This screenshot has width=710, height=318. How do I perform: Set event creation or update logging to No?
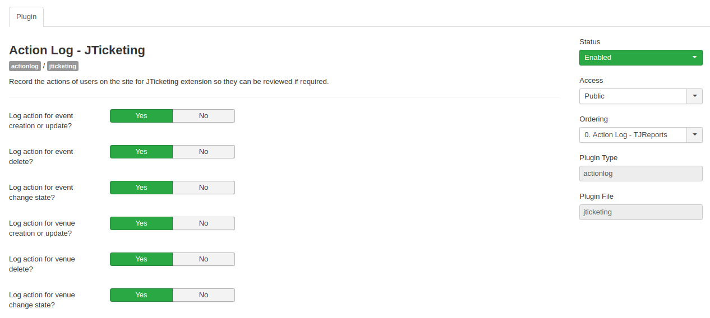203,116
